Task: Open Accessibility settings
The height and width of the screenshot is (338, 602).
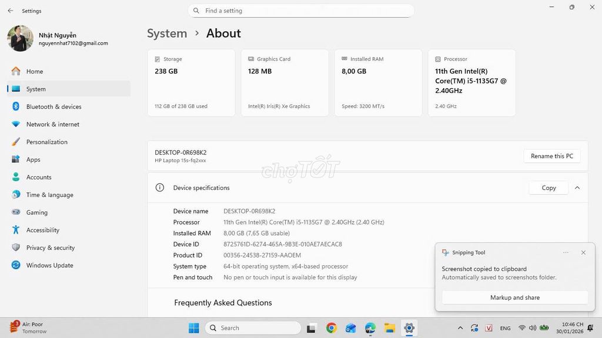Action: coord(69,230)
